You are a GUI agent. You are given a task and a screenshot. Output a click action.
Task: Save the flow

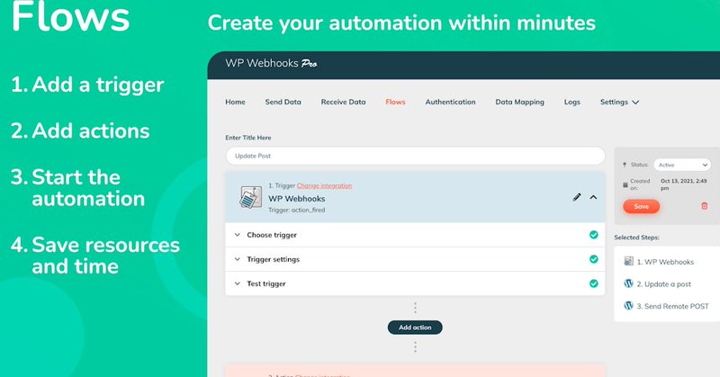642,206
